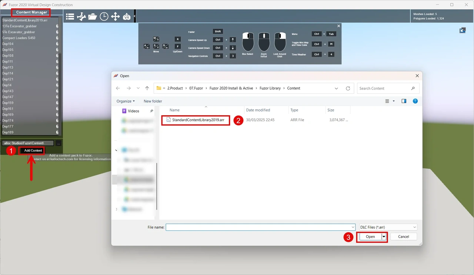Activate the VR headset icon
The height and width of the screenshot is (275, 474).
click(127, 17)
